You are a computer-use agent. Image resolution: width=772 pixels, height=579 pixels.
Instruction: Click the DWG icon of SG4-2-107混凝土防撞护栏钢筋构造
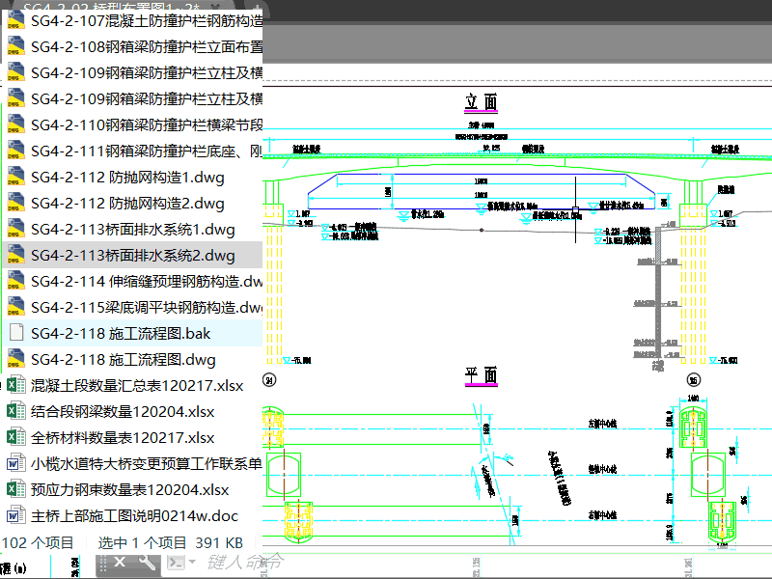(15, 20)
